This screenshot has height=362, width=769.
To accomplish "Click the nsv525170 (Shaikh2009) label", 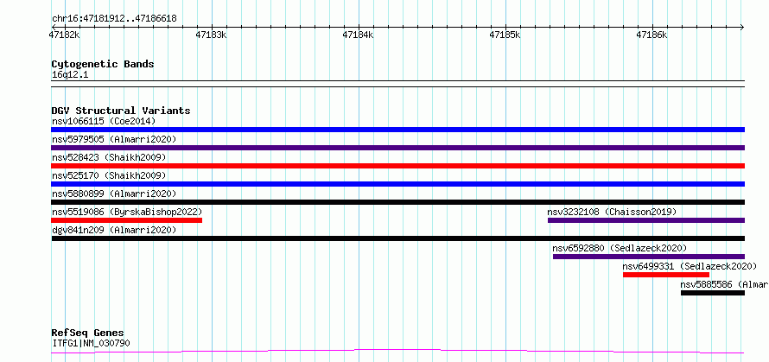I will pos(109,175).
